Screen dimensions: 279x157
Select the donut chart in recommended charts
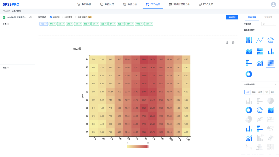pyautogui.click(x=249, y=74)
